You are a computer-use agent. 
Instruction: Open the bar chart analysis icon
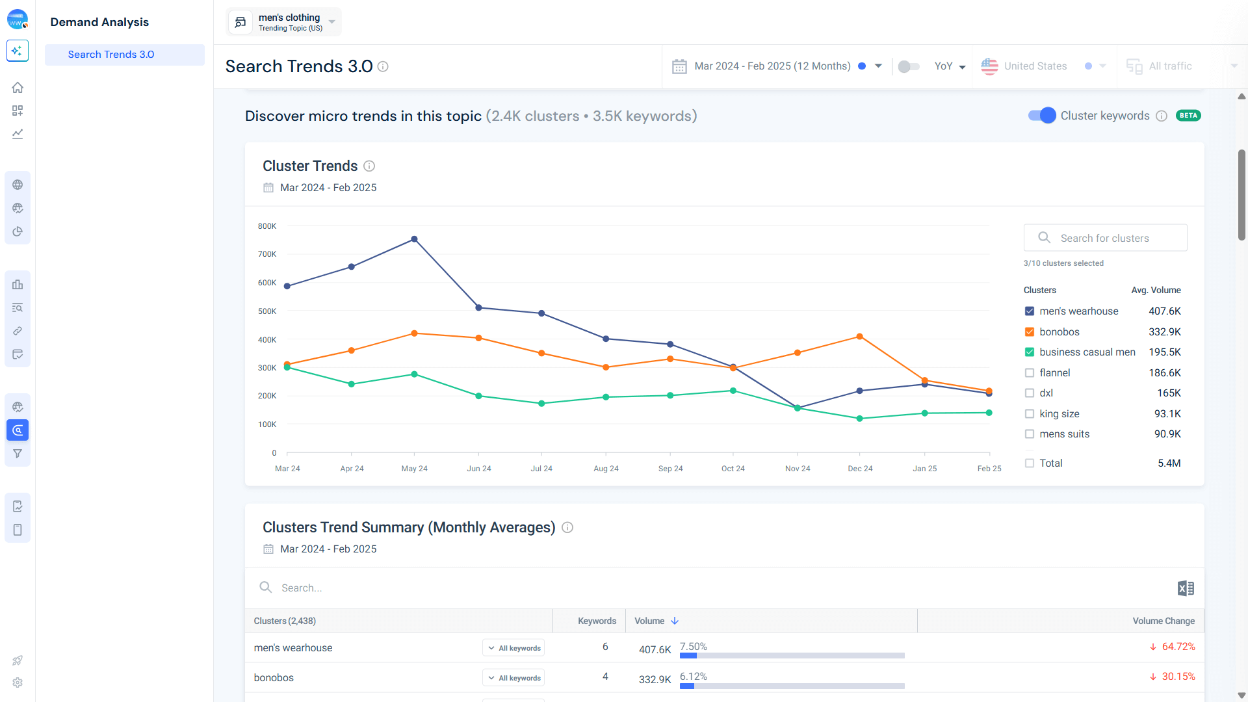[18, 285]
